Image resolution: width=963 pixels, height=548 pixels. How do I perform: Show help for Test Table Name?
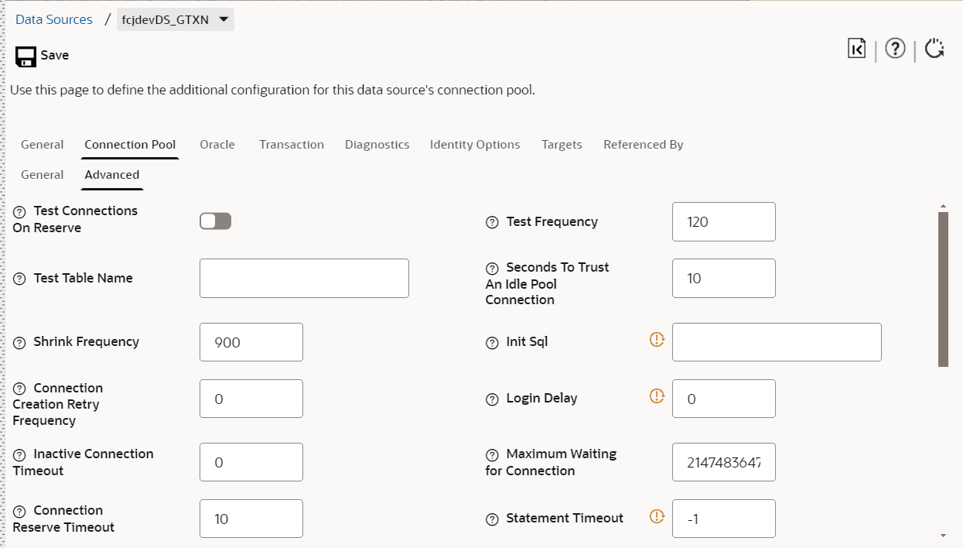click(19, 279)
